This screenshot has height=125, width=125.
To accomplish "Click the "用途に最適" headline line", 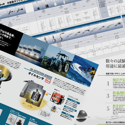I will click(x=115, y=66).
